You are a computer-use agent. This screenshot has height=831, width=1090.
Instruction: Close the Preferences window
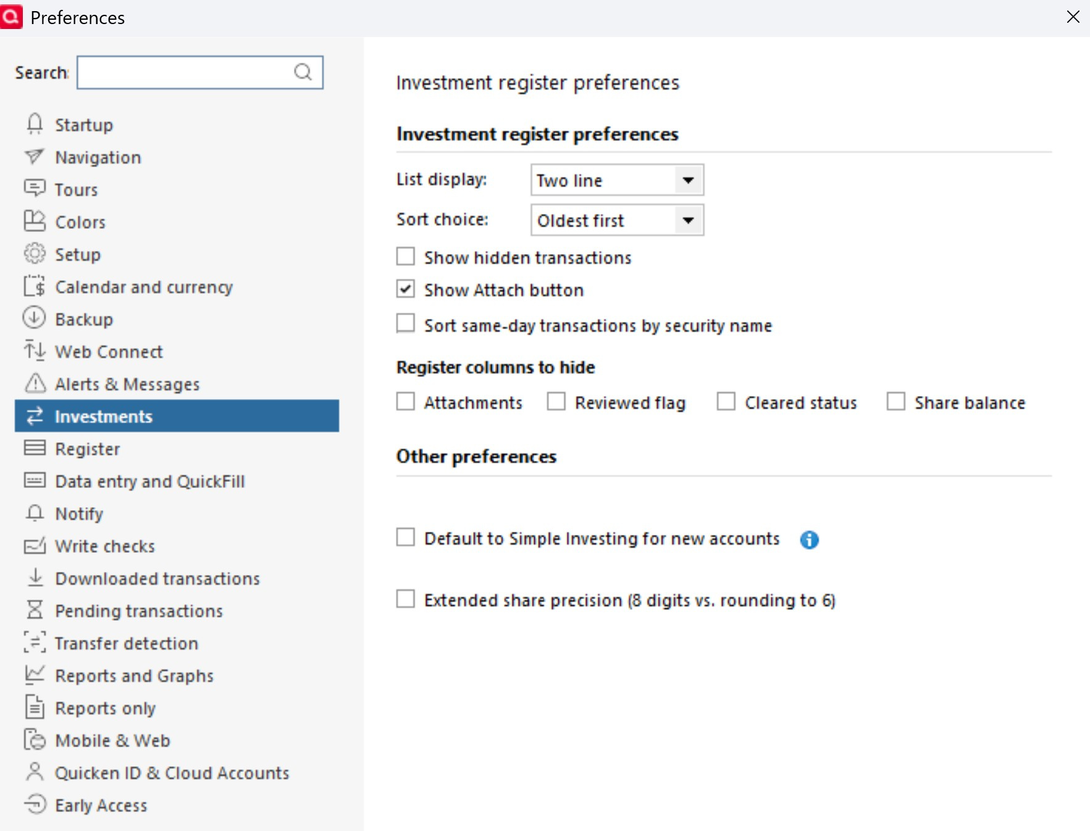tap(1073, 17)
